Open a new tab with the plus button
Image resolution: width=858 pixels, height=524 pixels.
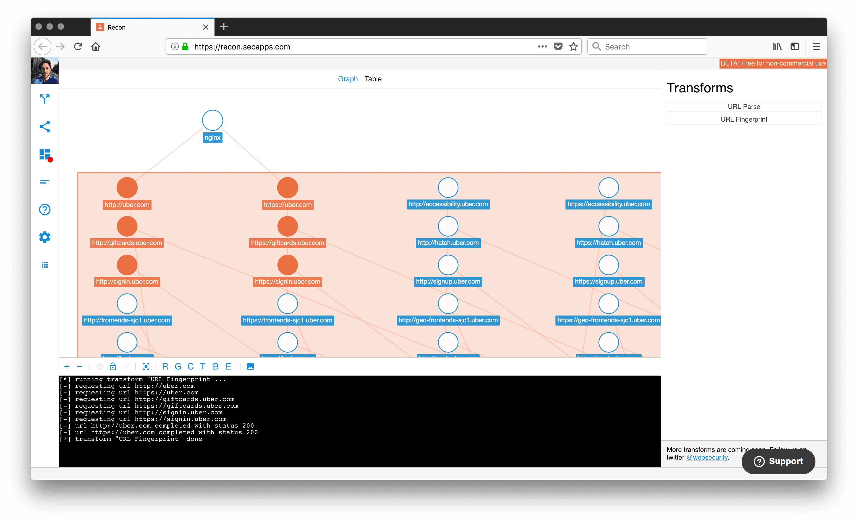tap(224, 27)
